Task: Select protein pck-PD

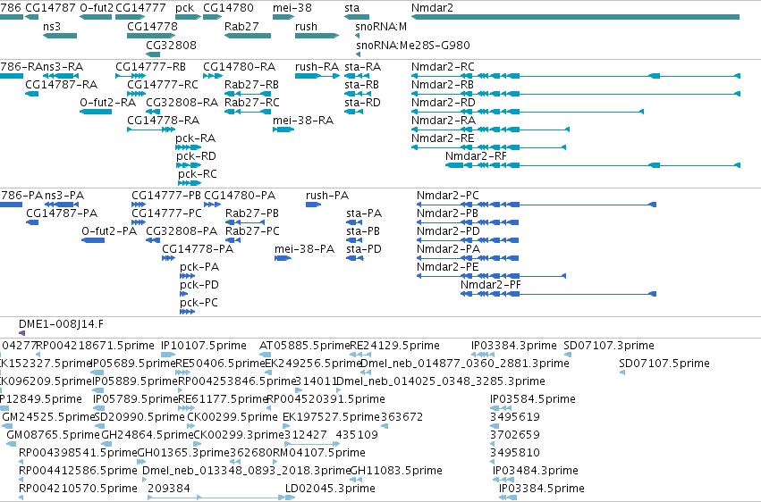Action: point(199,285)
